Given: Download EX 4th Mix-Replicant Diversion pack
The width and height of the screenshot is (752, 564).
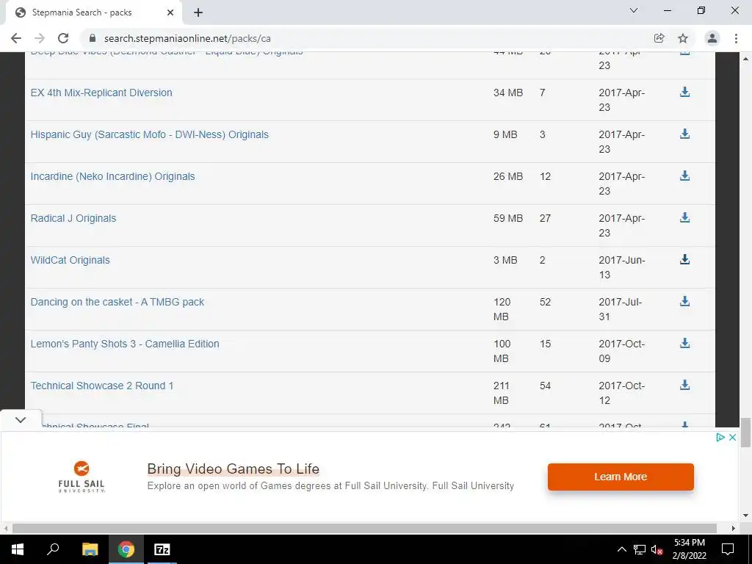Looking at the screenshot, I should [685, 92].
